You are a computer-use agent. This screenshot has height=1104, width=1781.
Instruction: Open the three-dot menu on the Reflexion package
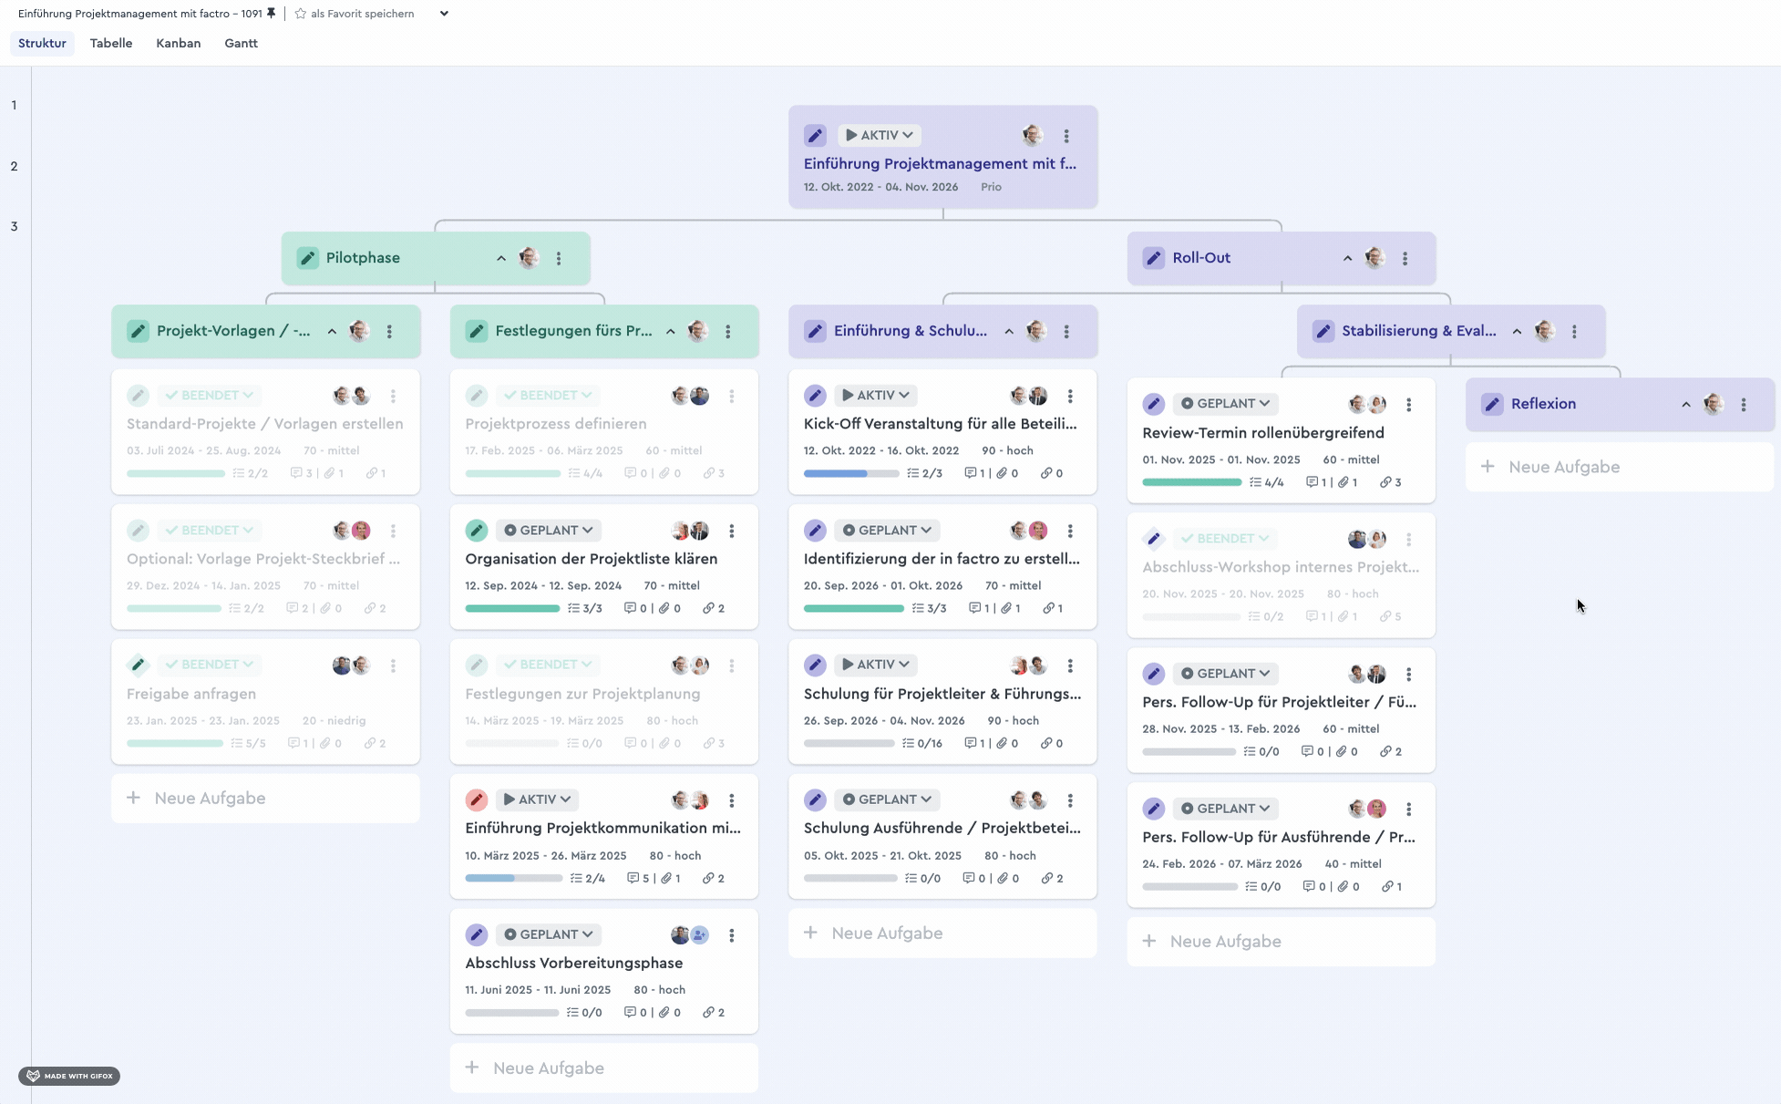click(1743, 405)
